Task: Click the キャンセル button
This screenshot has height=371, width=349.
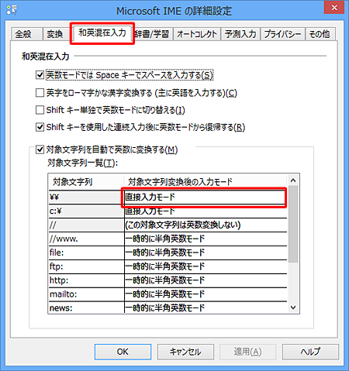Action: pyautogui.click(x=185, y=352)
